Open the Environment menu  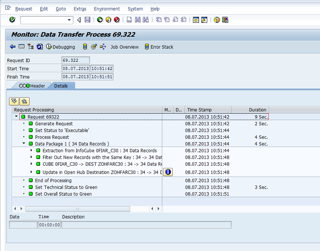point(107,9)
